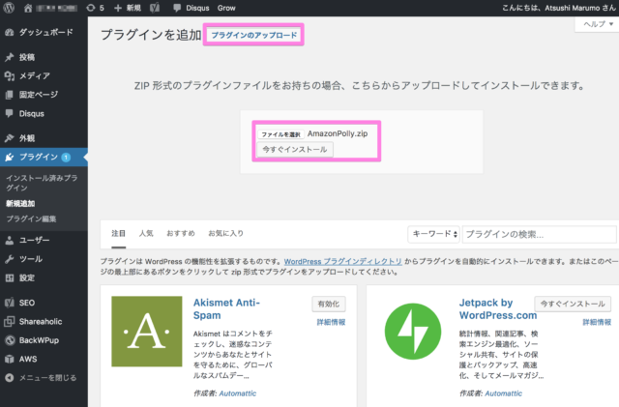Click the site home icon
This screenshot has height=407, width=619.
click(28, 8)
